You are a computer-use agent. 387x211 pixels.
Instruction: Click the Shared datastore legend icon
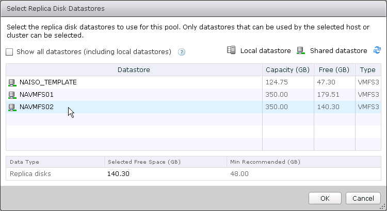pos(301,50)
